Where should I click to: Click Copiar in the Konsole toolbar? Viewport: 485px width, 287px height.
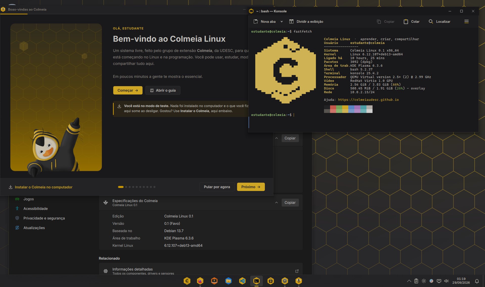[x=386, y=21]
